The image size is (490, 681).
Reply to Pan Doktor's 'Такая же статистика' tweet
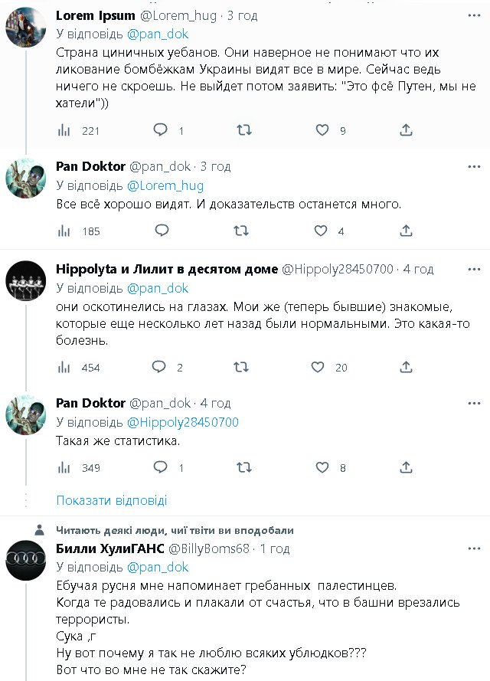161,467
